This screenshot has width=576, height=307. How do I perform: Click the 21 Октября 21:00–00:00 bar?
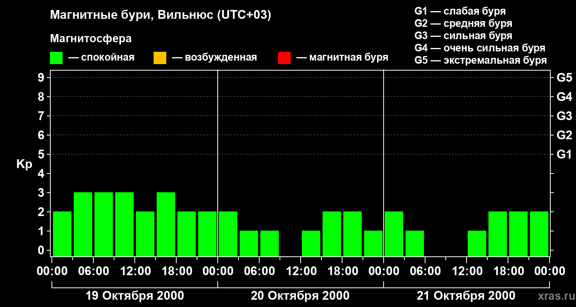[539, 234]
